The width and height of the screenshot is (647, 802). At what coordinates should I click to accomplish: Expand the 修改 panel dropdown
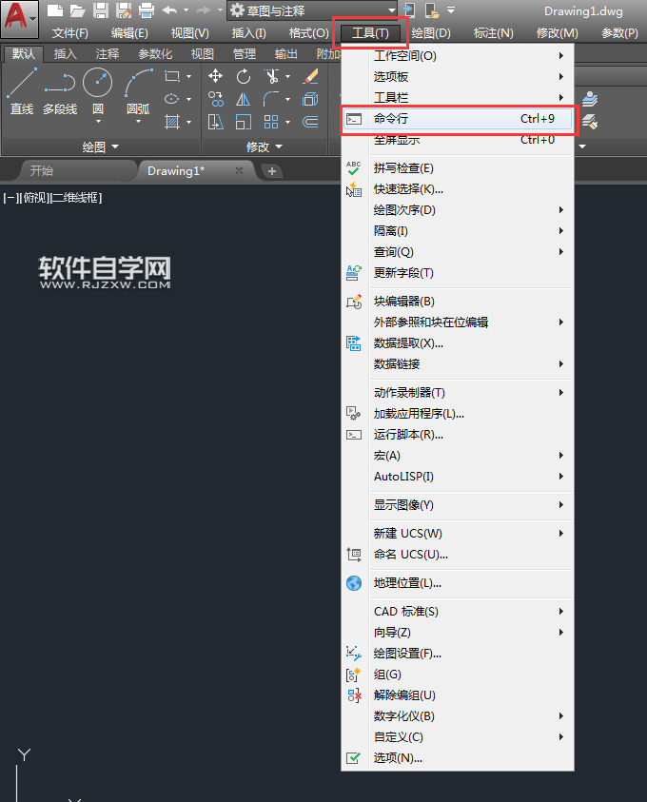tap(264, 147)
